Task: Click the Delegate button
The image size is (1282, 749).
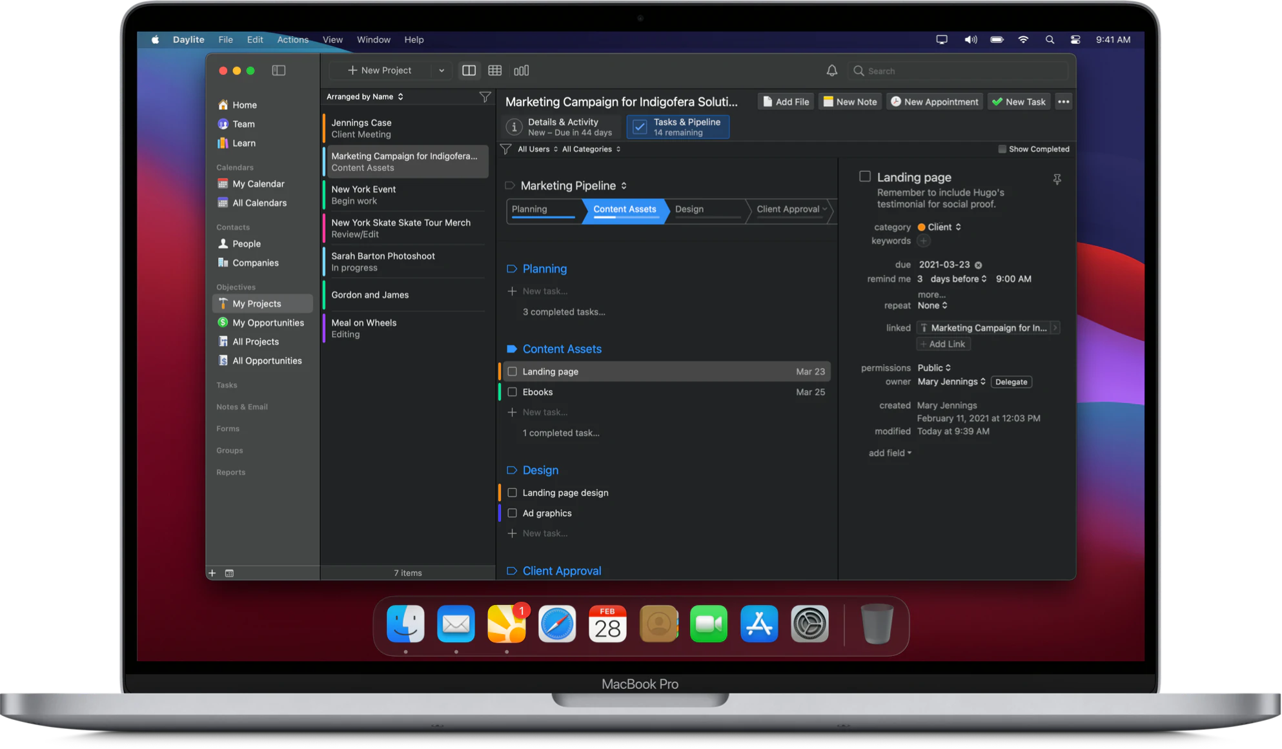Action: (1011, 382)
